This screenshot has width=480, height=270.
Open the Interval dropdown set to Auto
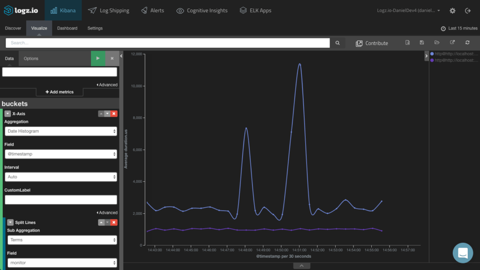tap(61, 177)
